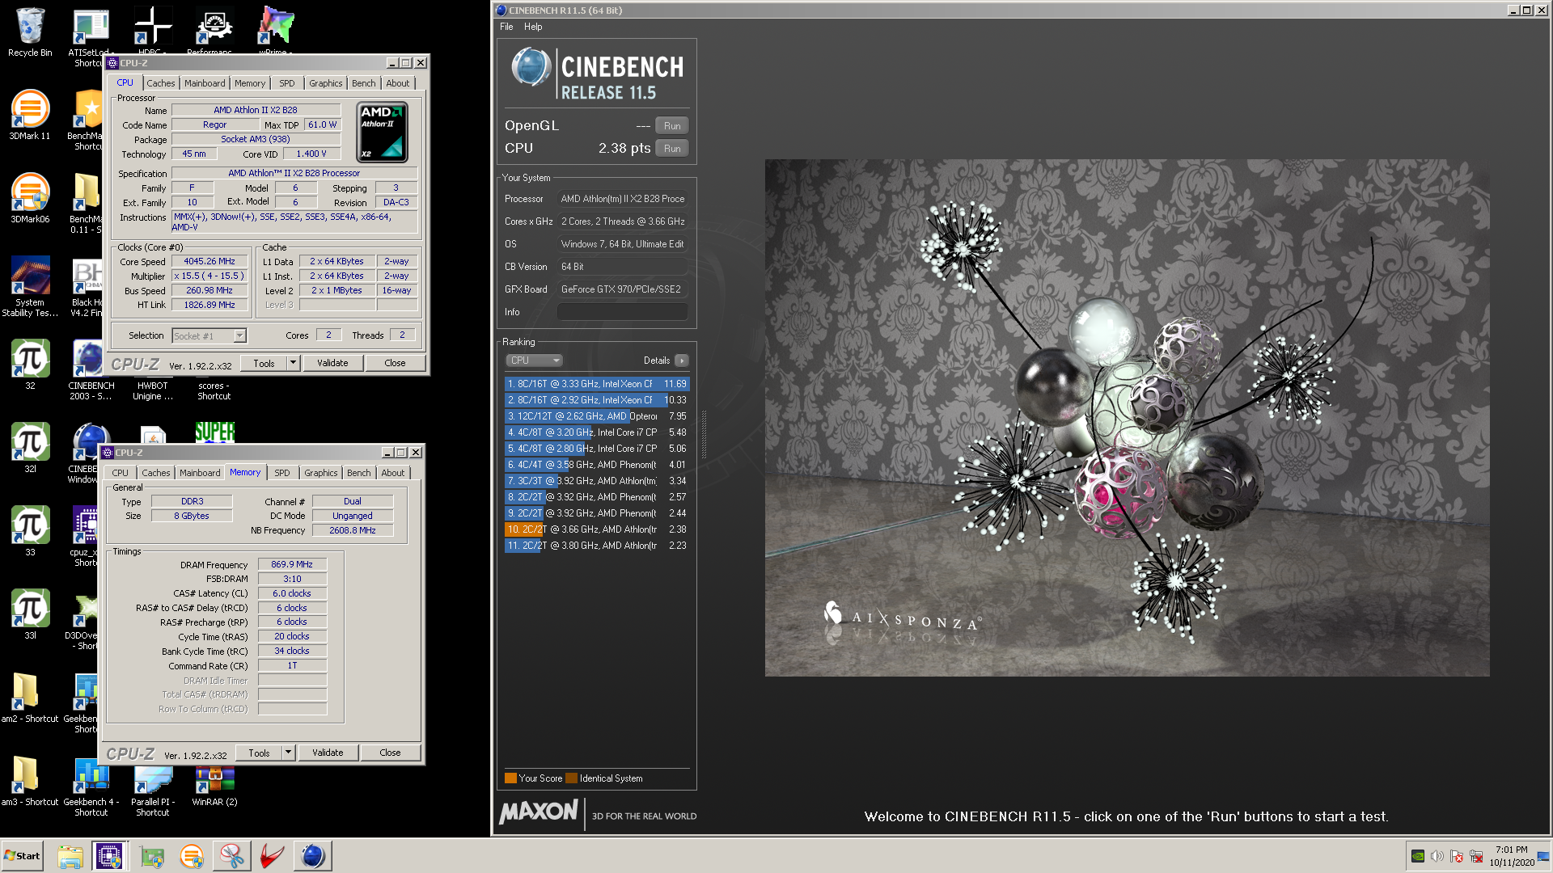Click the Close button in the upper CPU-Z window
This screenshot has width=1553, height=873.
point(395,363)
